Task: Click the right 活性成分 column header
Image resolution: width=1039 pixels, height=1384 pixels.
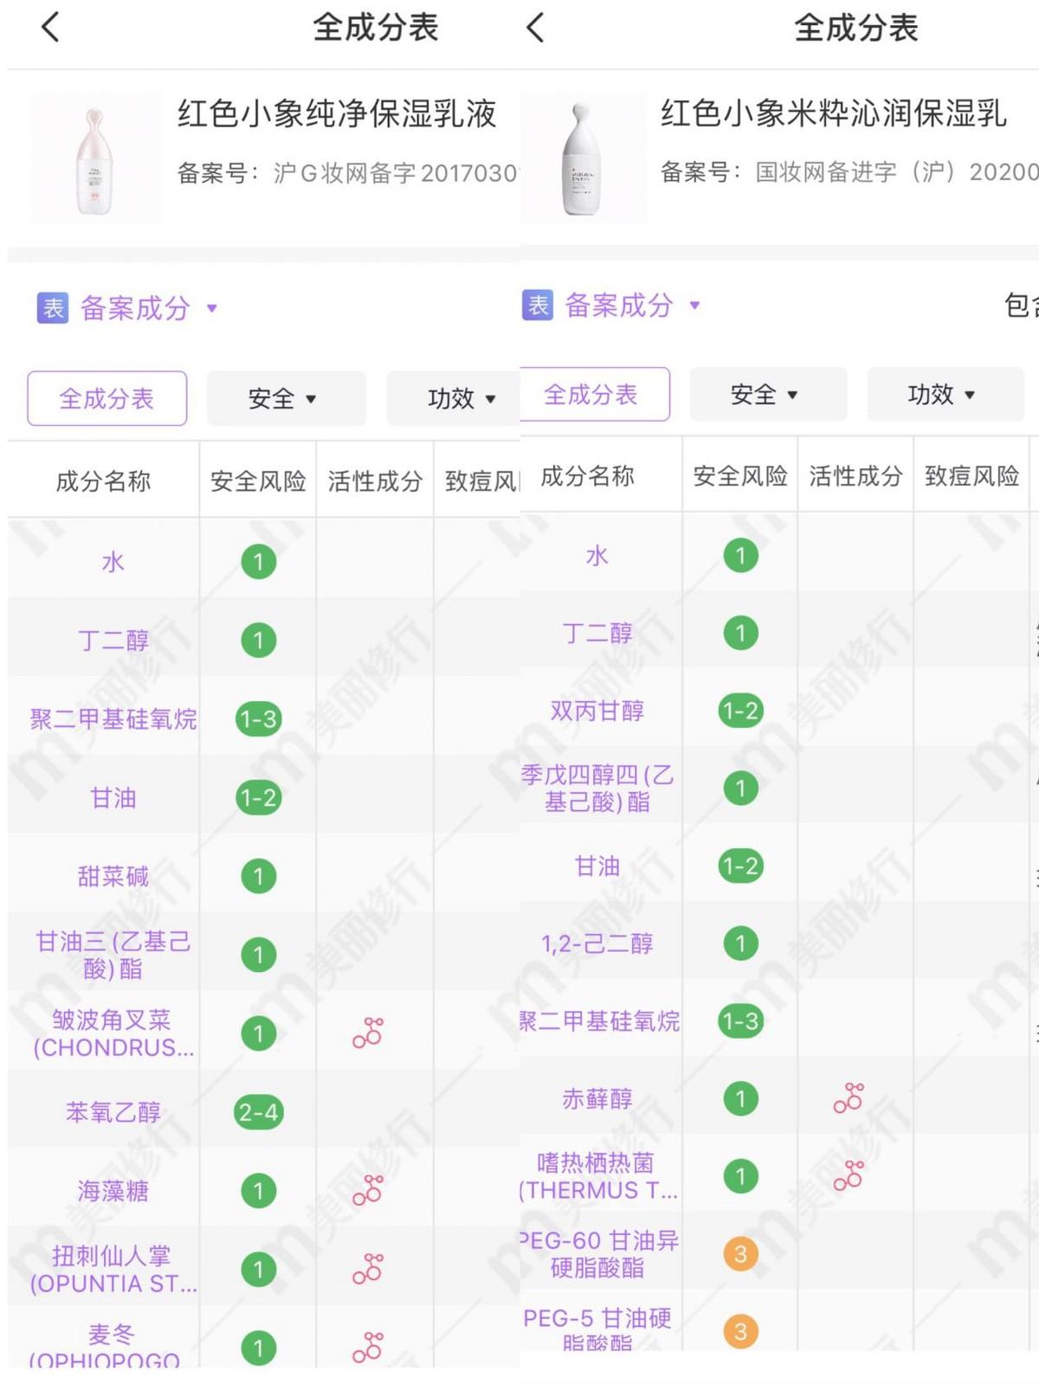Action: pos(855,475)
